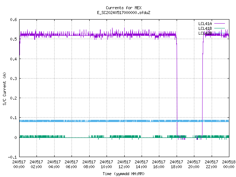Click the purple LCL41A legend line sample
The height and width of the screenshot is (177, 236).
click(x=220, y=24)
